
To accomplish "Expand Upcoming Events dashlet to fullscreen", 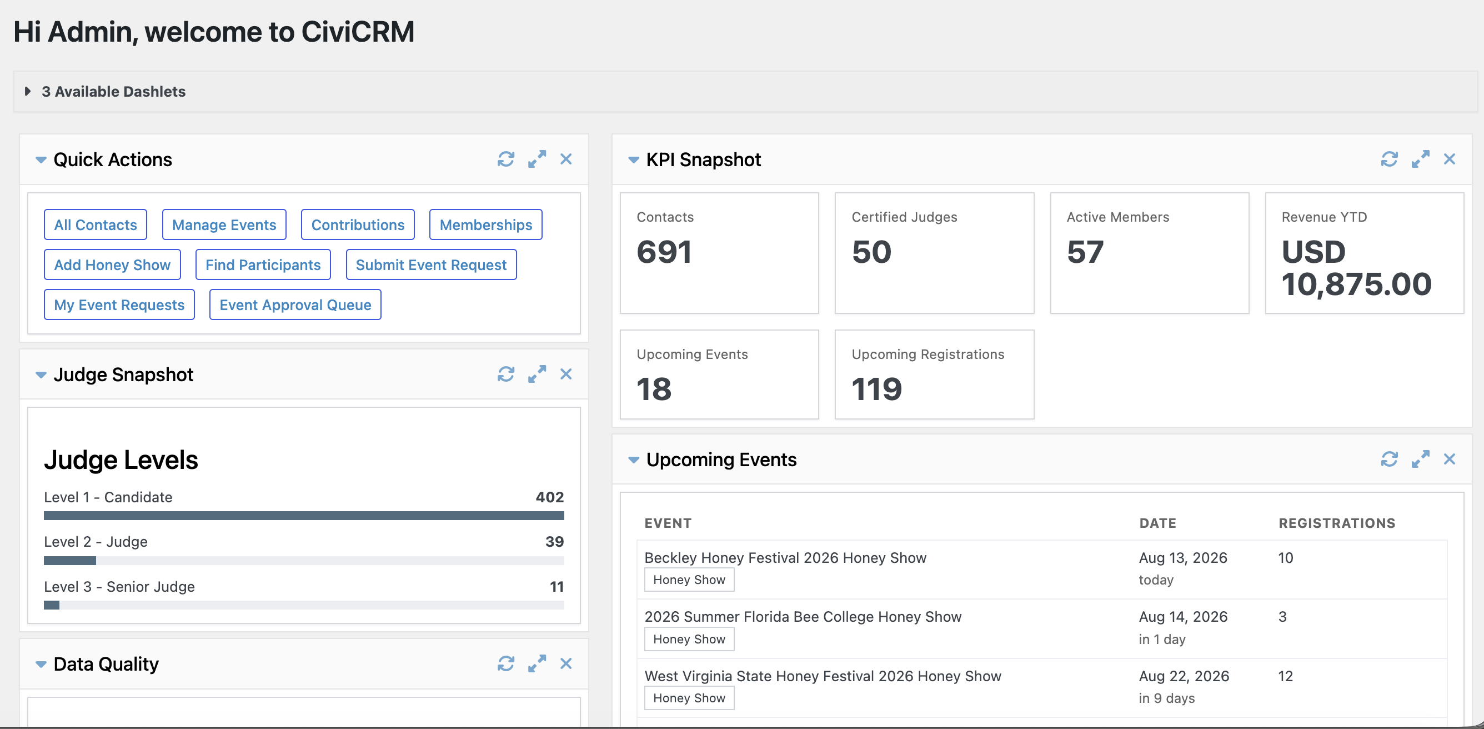I will [1421, 460].
